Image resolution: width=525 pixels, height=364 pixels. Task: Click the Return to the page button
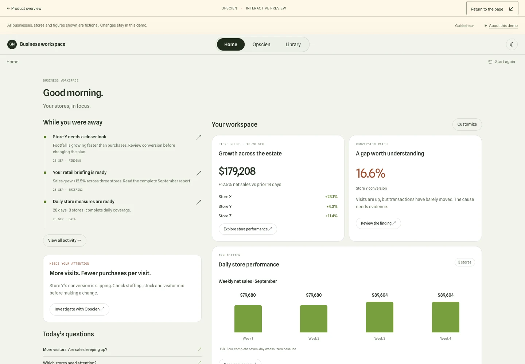[492, 8]
